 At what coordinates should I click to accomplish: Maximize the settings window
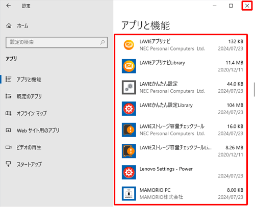[x=231, y=6]
